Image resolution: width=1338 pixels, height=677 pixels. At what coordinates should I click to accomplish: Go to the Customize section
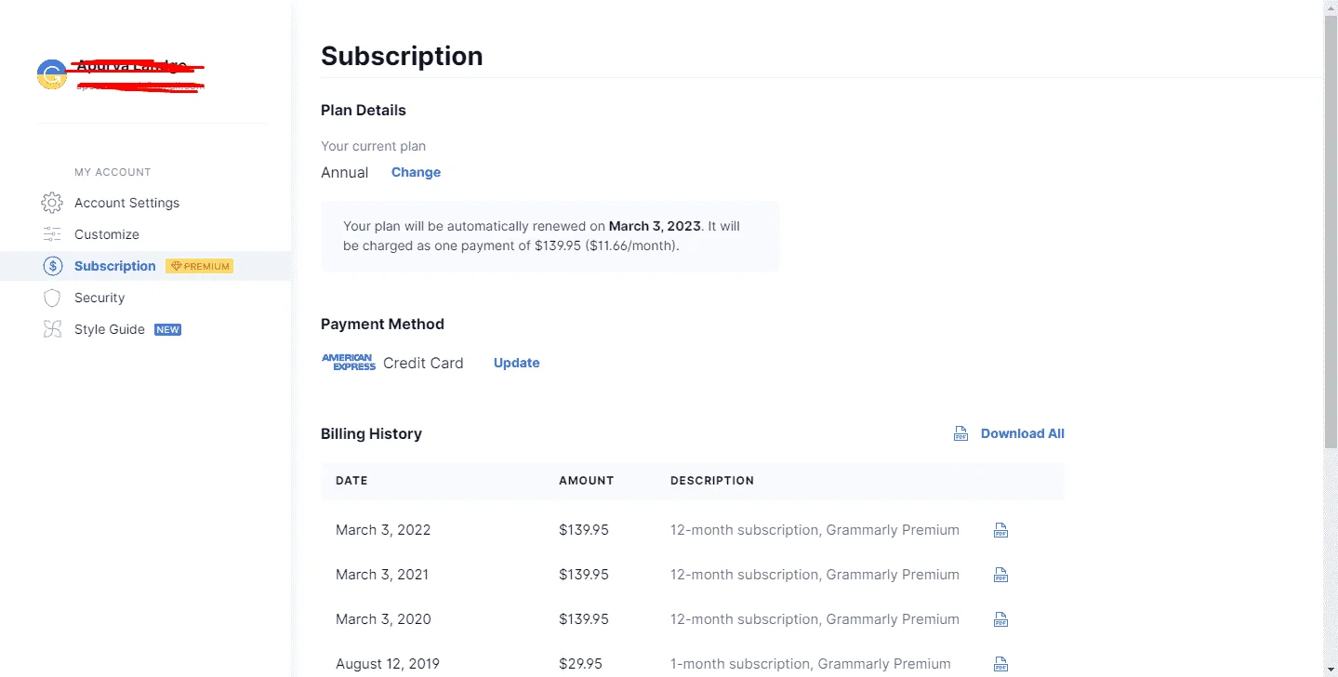[x=107, y=234]
